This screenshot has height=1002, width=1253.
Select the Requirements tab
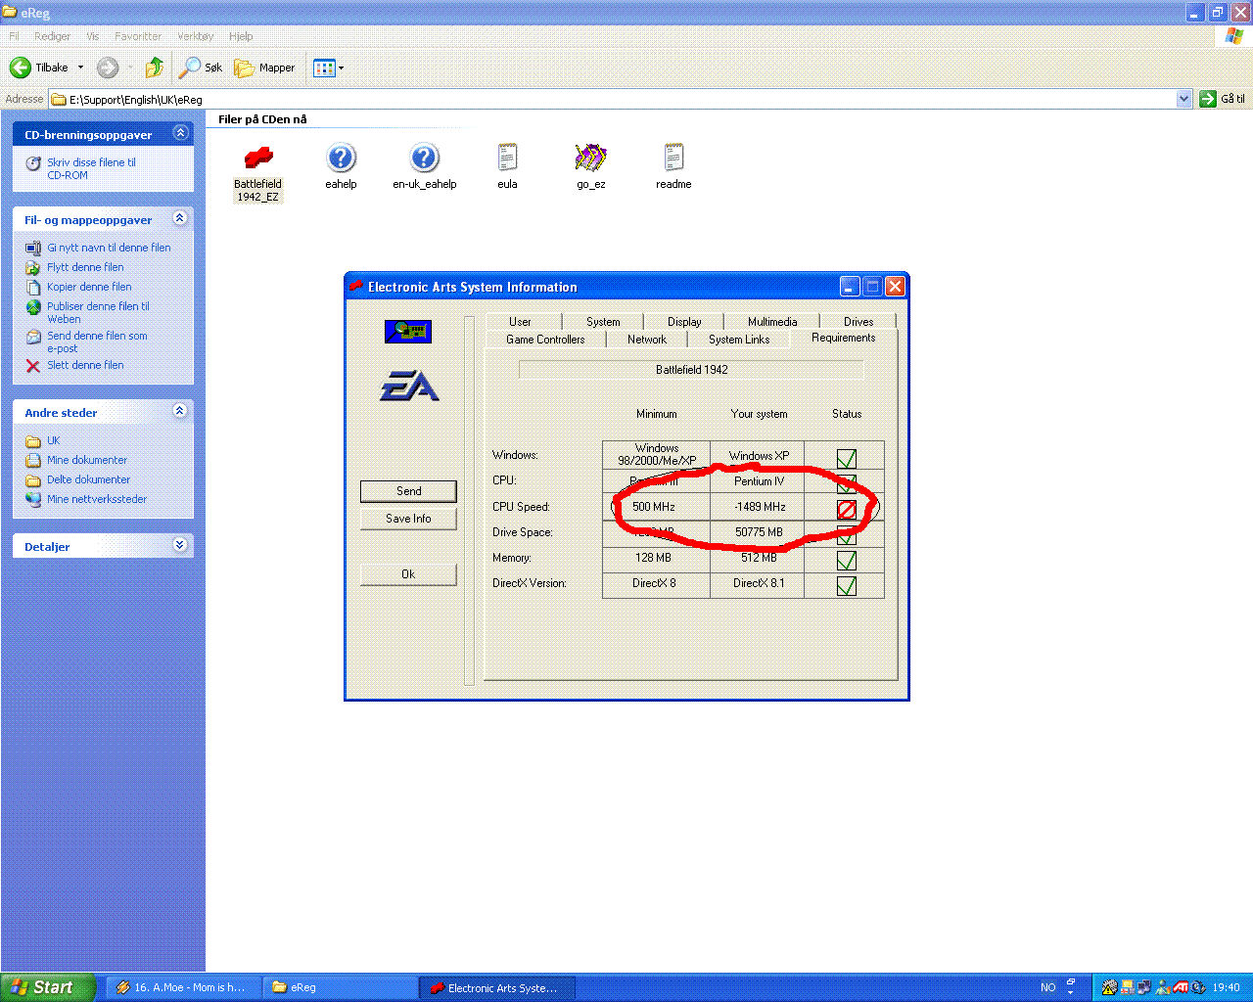pyautogui.click(x=844, y=338)
